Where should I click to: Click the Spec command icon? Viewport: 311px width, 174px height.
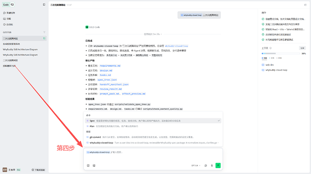click(x=87, y=121)
